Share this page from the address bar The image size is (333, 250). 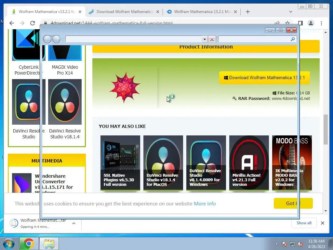tap(277, 23)
